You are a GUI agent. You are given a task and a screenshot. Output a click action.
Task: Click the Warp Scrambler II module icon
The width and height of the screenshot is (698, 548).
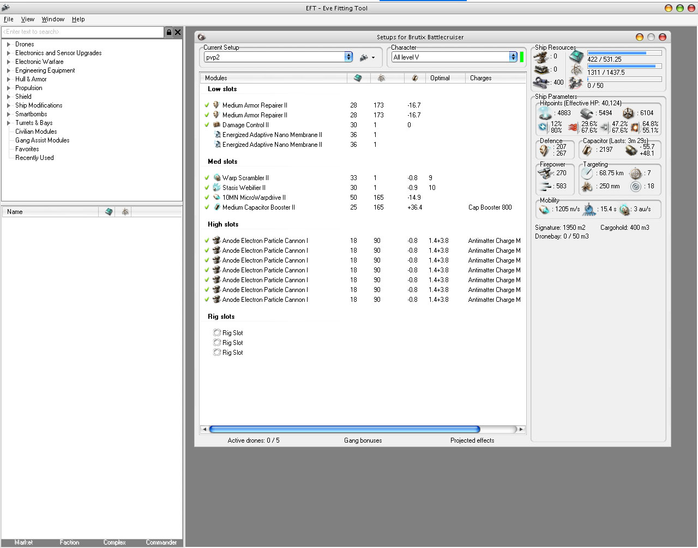[217, 178]
